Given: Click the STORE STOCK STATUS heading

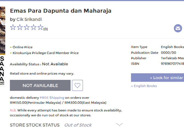Looking at the screenshot, I should tap(35, 125).
